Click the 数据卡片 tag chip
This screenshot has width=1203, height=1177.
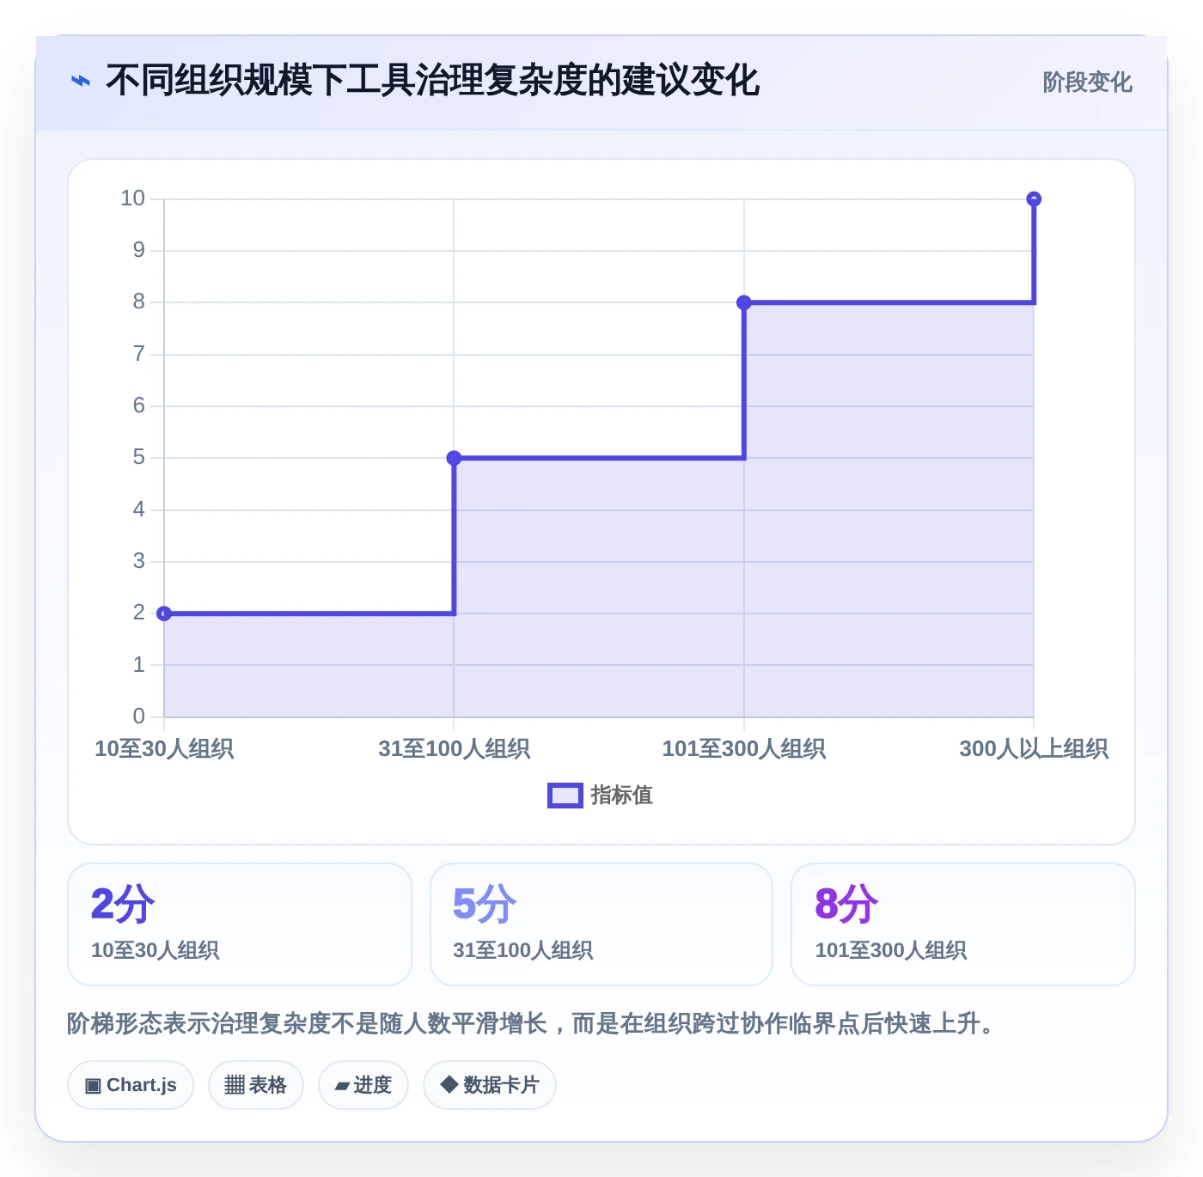tap(489, 1085)
